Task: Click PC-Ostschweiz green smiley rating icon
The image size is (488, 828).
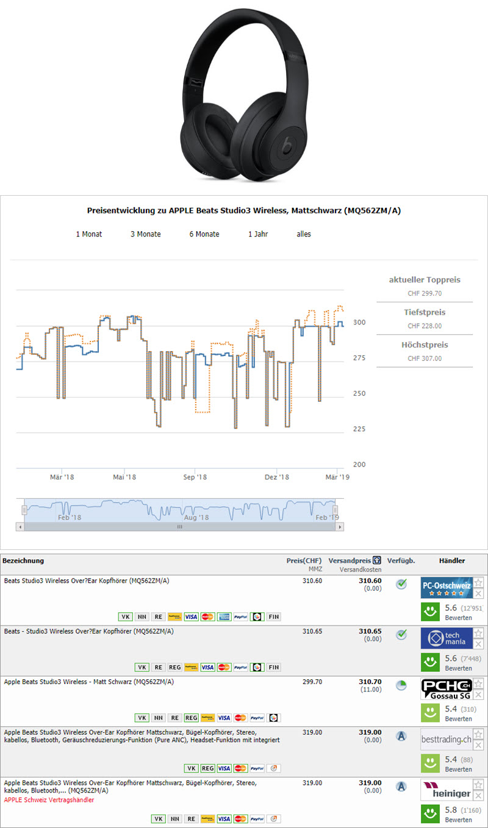Action: (x=431, y=612)
